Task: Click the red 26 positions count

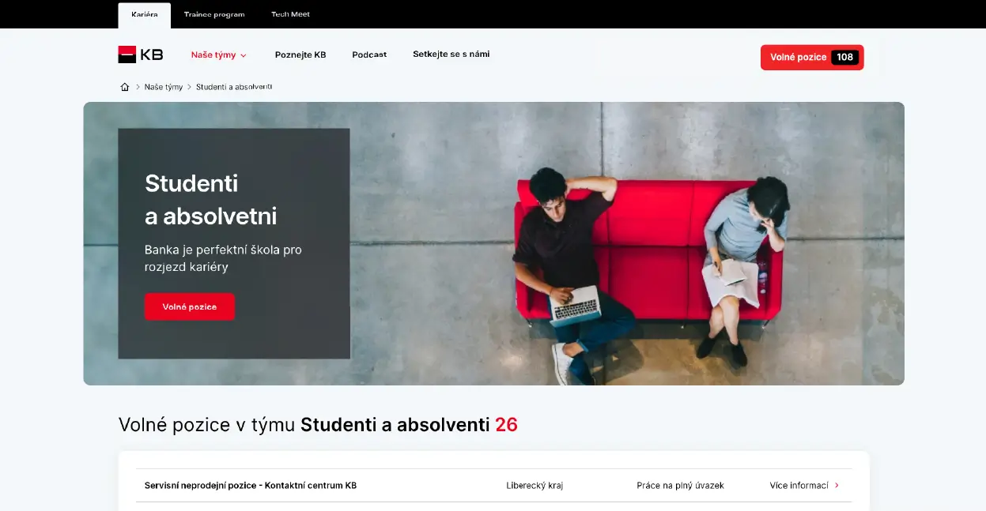Action: coord(506,425)
